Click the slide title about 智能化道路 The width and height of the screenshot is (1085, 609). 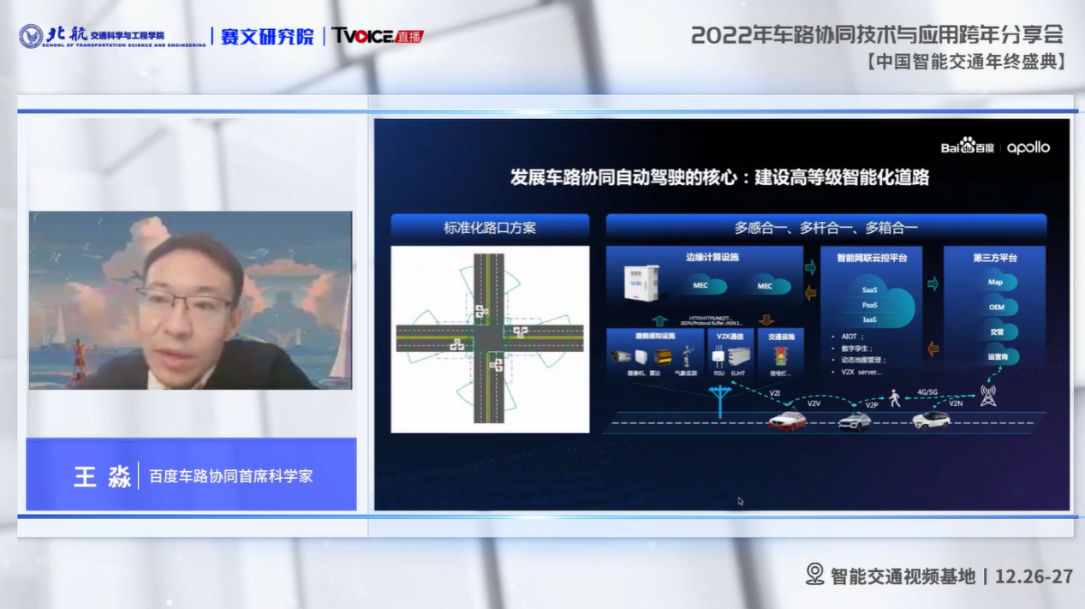click(719, 177)
